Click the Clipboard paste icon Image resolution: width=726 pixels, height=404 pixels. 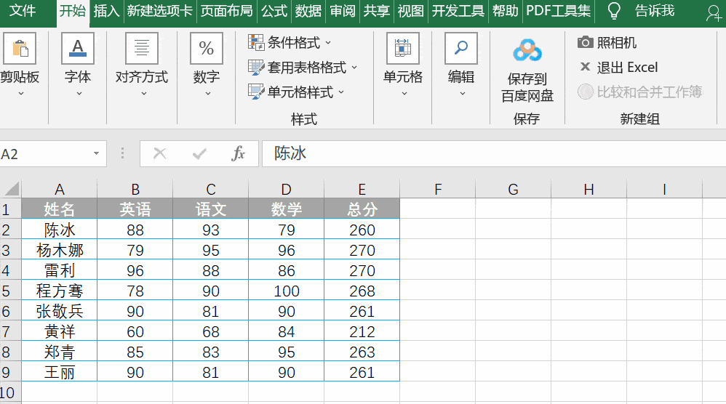click(x=20, y=48)
